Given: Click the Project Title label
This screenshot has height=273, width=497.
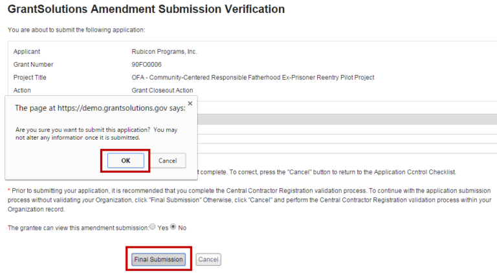Looking at the screenshot, I should point(30,78).
